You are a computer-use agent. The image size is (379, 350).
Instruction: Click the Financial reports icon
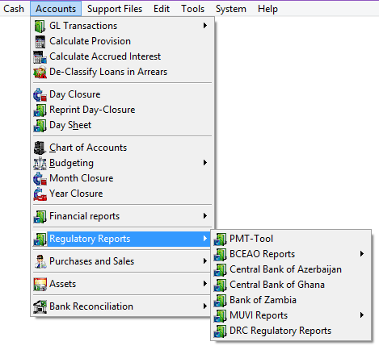pyautogui.click(x=40, y=216)
